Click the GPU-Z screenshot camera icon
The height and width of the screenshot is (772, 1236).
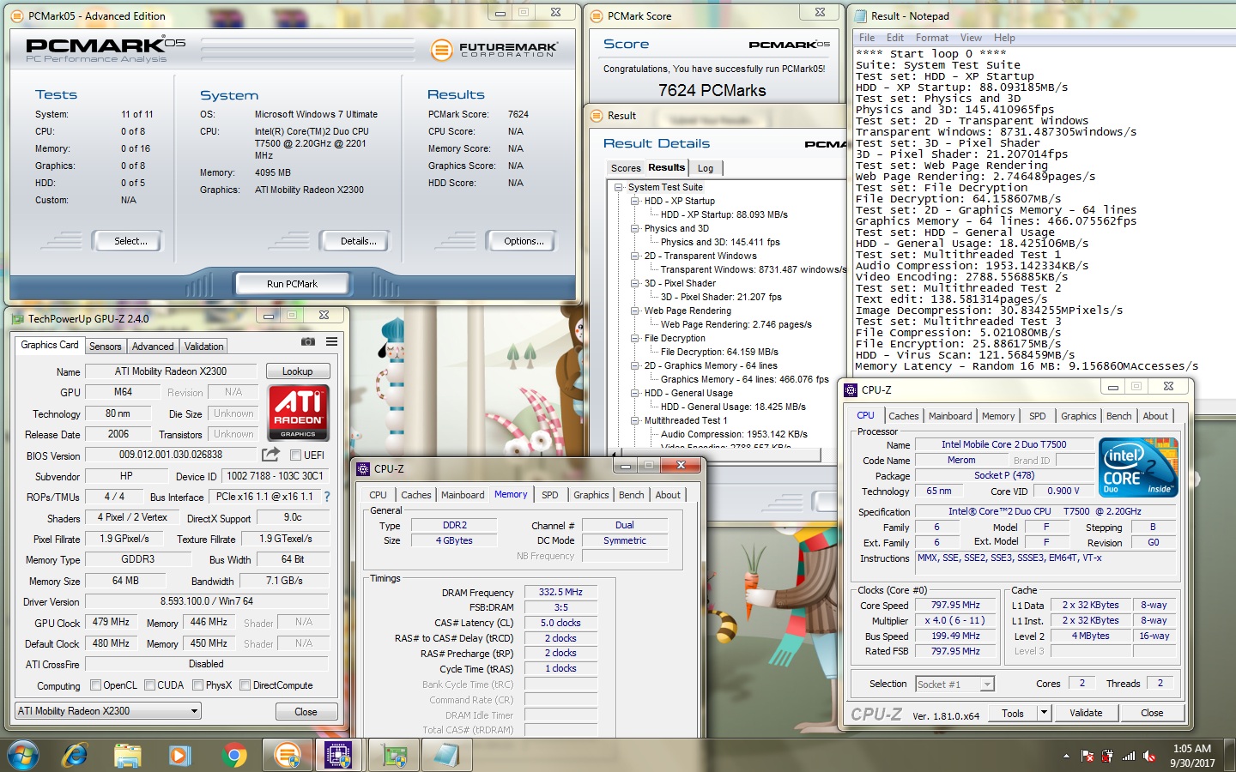point(308,341)
